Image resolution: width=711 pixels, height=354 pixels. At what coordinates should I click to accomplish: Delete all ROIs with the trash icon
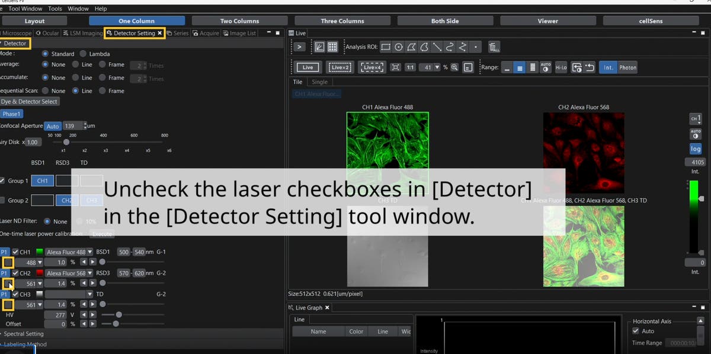click(494, 47)
